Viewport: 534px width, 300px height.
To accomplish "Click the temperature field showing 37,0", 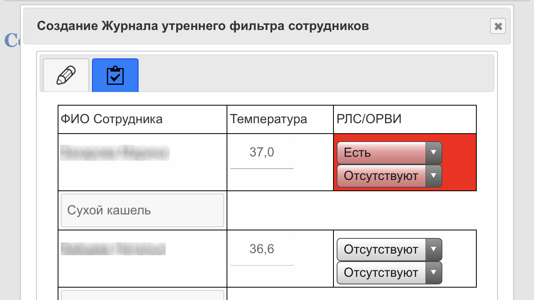I will coord(262,152).
